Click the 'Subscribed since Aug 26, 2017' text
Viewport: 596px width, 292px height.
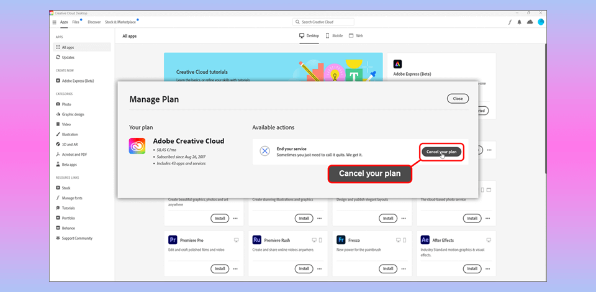[x=180, y=157]
